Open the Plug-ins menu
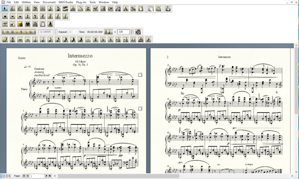The image size is (299, 179). tap(81, 2)
